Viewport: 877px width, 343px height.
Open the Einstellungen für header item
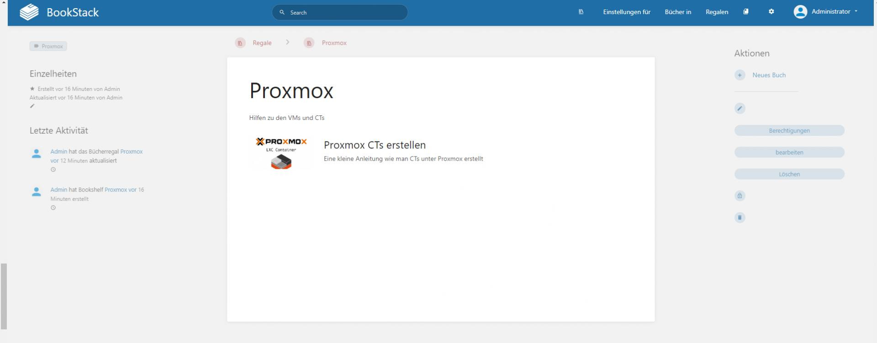(627, 12)
